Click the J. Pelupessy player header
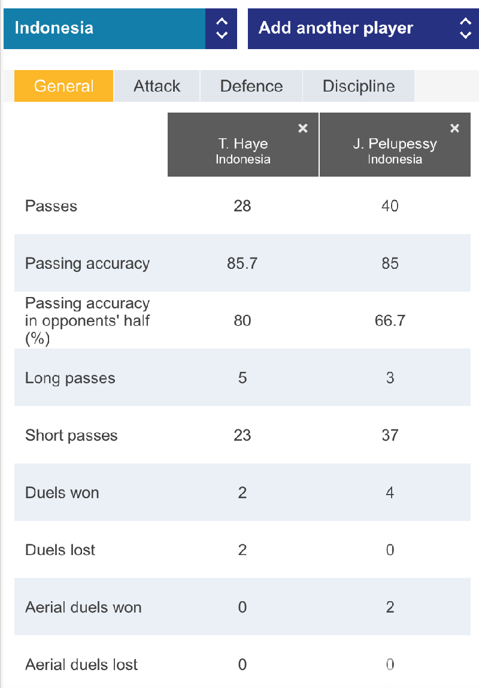479x688 pixels. point(395,145)
